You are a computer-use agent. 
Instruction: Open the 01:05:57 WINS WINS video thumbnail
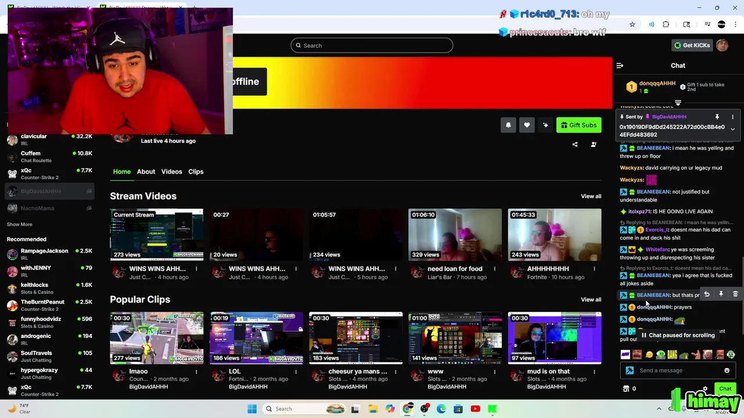356,235
